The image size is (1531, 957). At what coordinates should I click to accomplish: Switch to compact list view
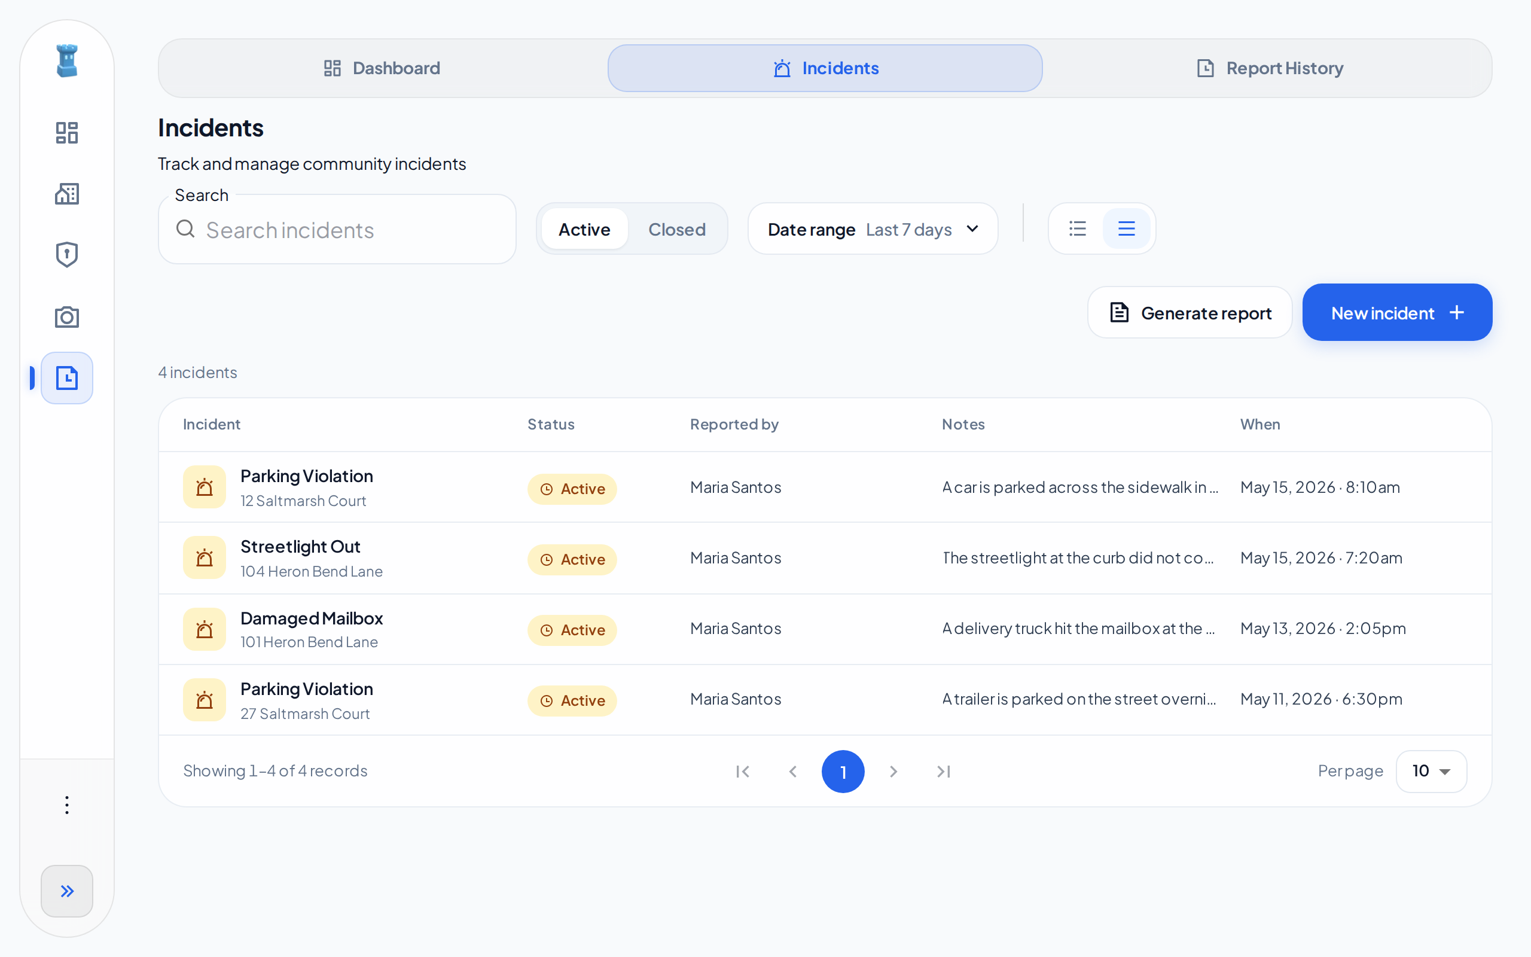[x=1078, y=228]
